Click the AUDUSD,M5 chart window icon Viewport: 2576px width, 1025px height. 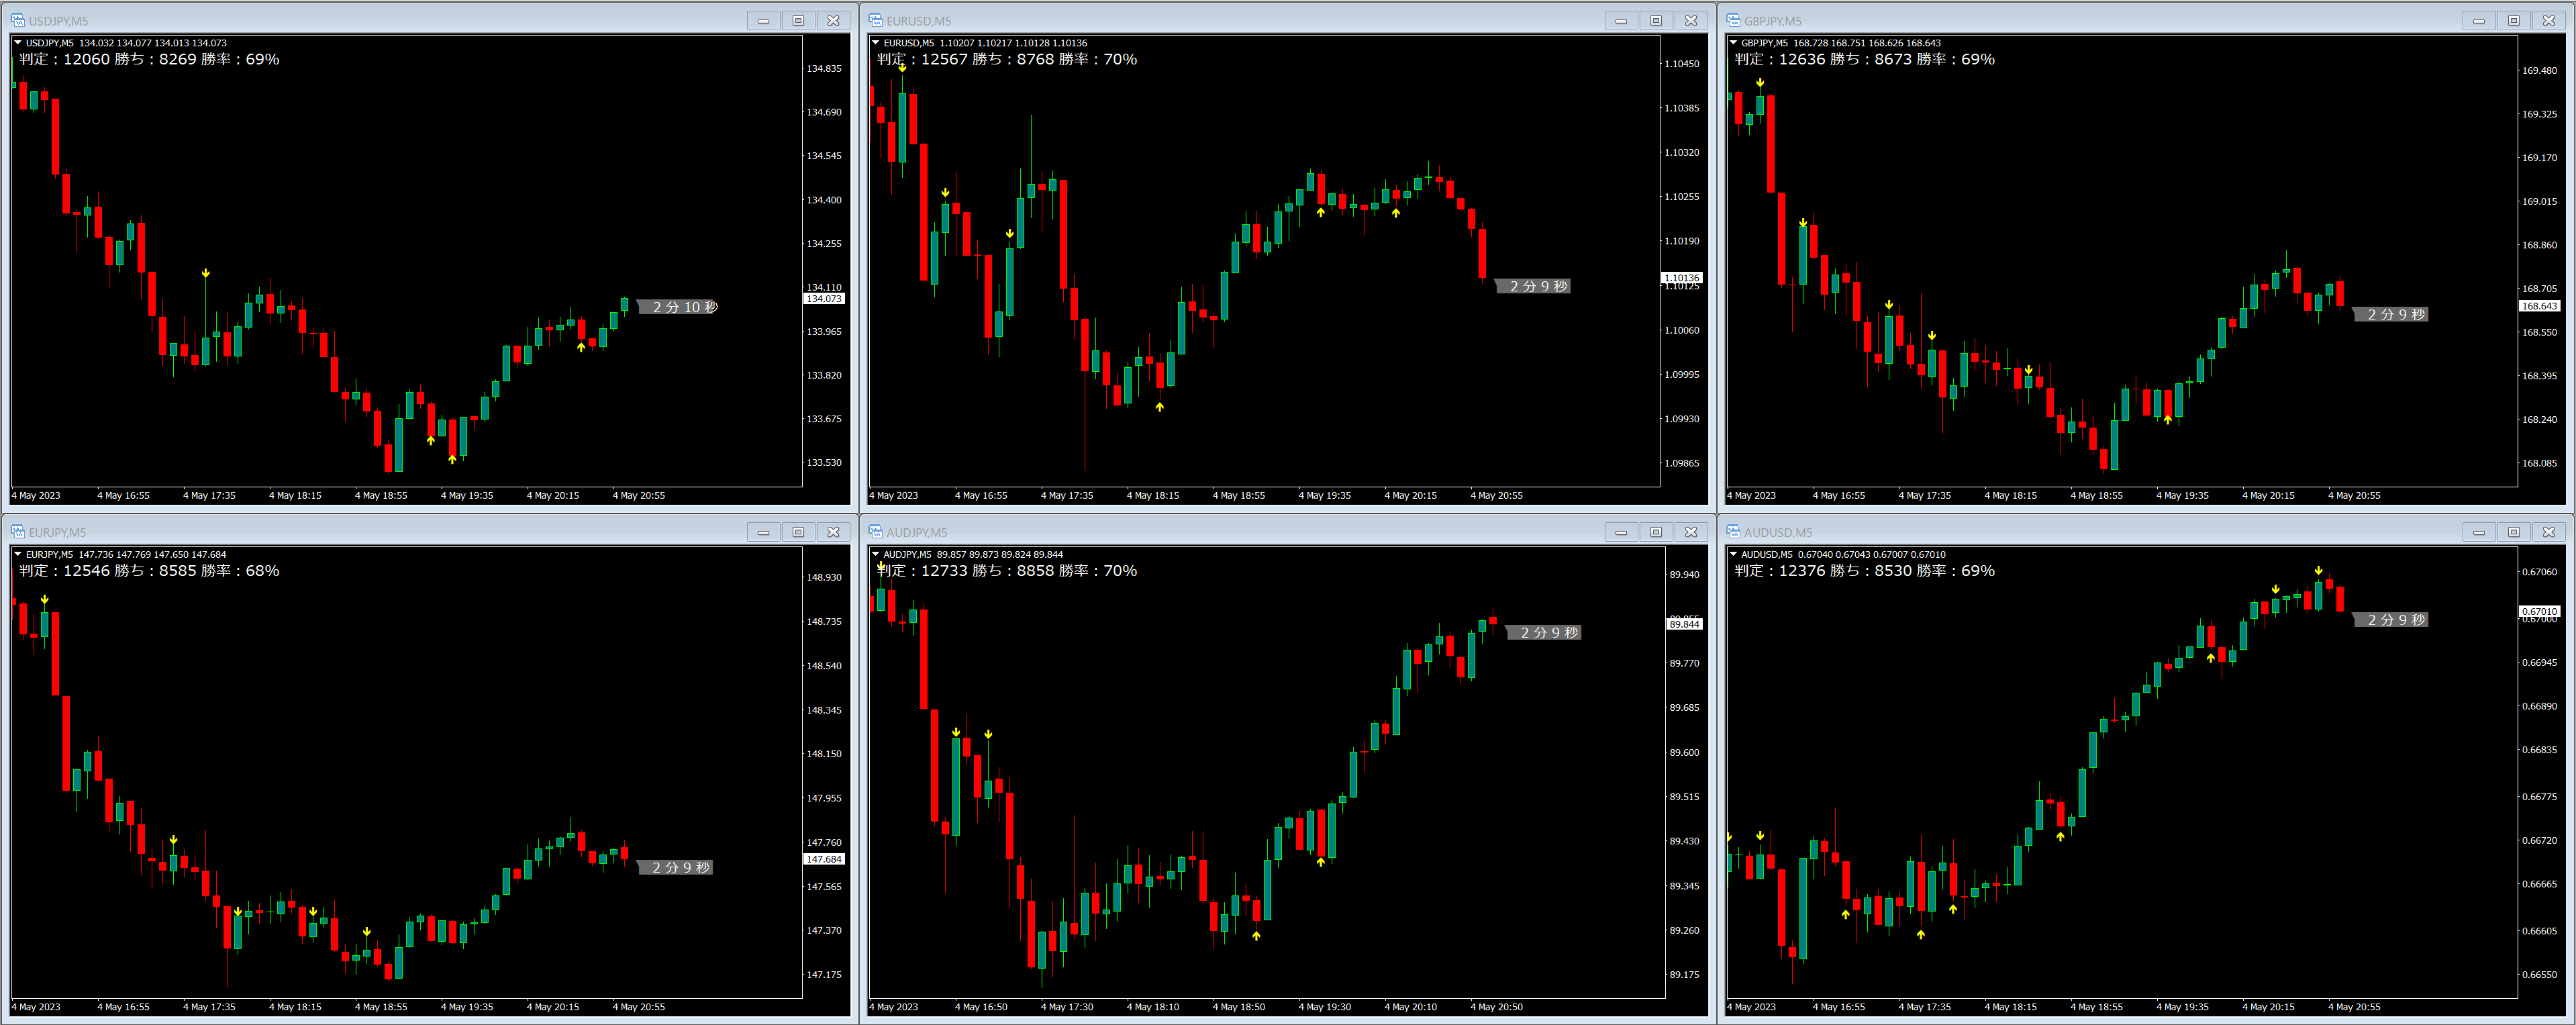click(x=1733, y=532)
